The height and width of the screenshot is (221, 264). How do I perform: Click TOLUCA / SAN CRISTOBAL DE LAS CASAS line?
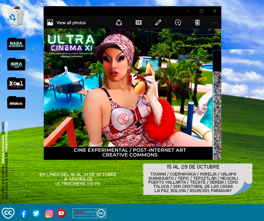(193, 187)
